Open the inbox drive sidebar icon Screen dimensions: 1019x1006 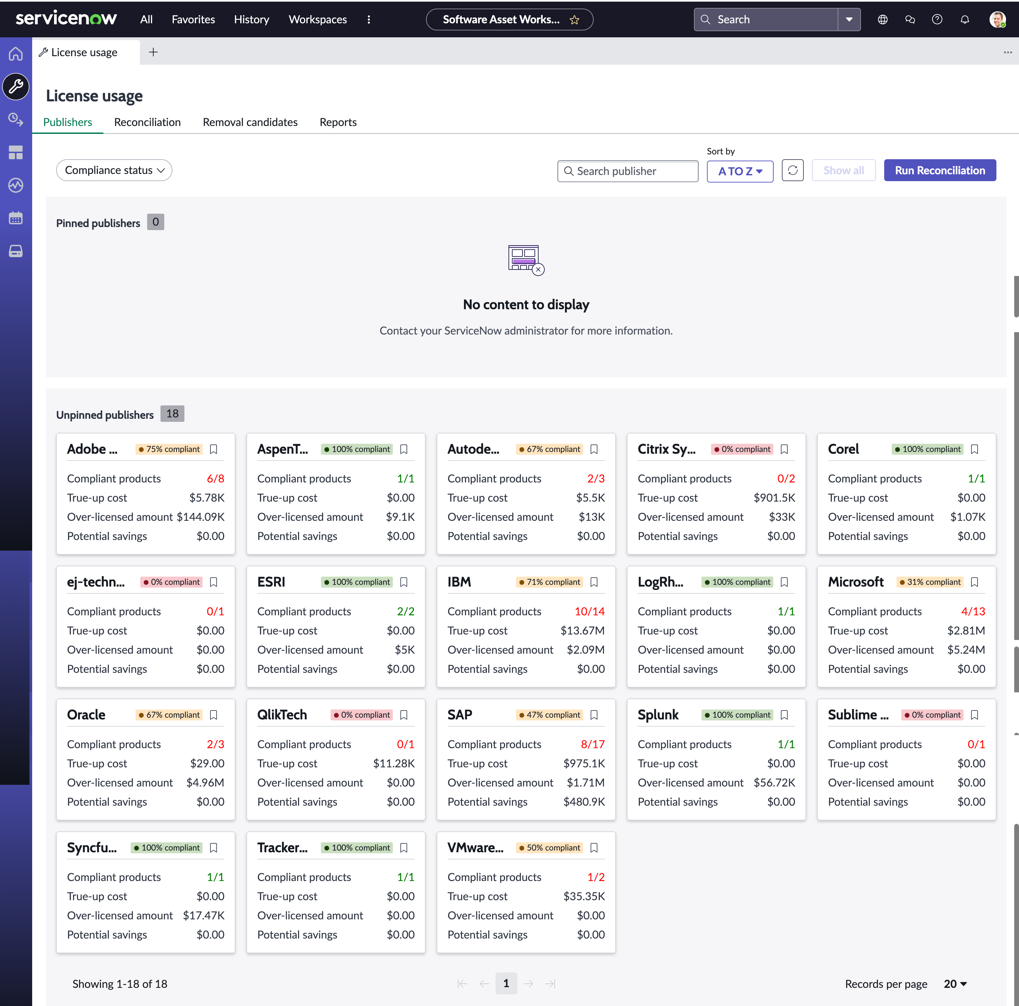(x=16, y=251)
